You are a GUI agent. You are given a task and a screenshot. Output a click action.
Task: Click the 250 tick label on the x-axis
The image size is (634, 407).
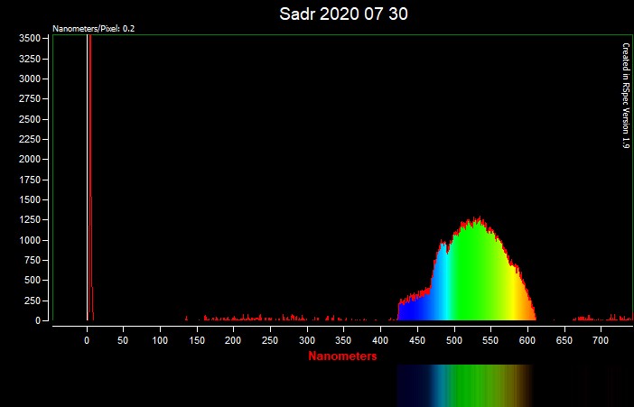[270, 339]
